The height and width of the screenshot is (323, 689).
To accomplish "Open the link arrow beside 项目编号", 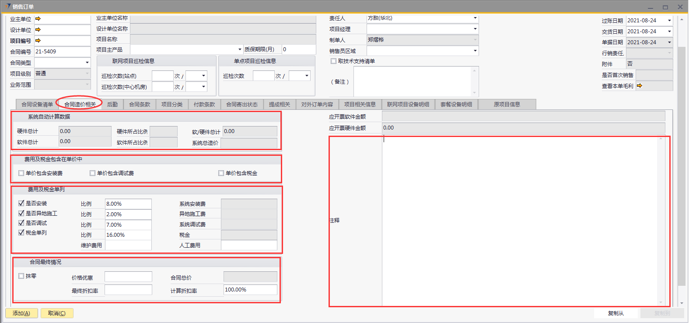I will coord(38,41).
